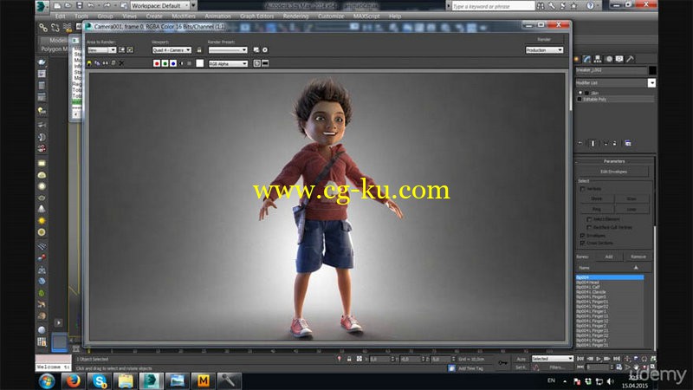Click the New Scene icon in quick access toolbar

(x=57, y=6)
